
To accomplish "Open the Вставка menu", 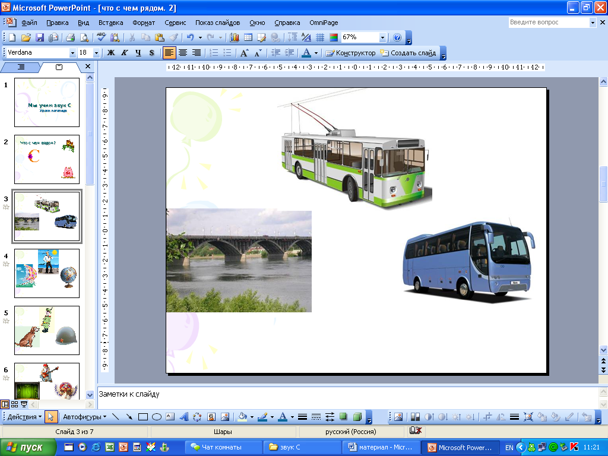I will tap(111, 23).
